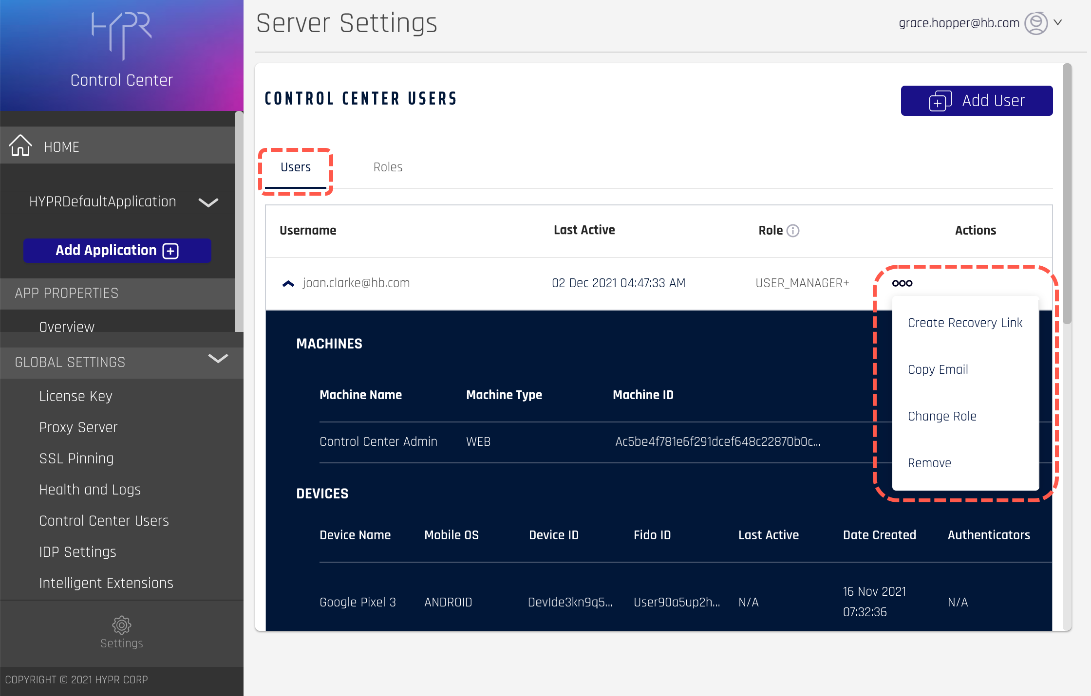Select Change Role menu option
This screenshot has height=696, width=1091.
[x=942, y=416]
